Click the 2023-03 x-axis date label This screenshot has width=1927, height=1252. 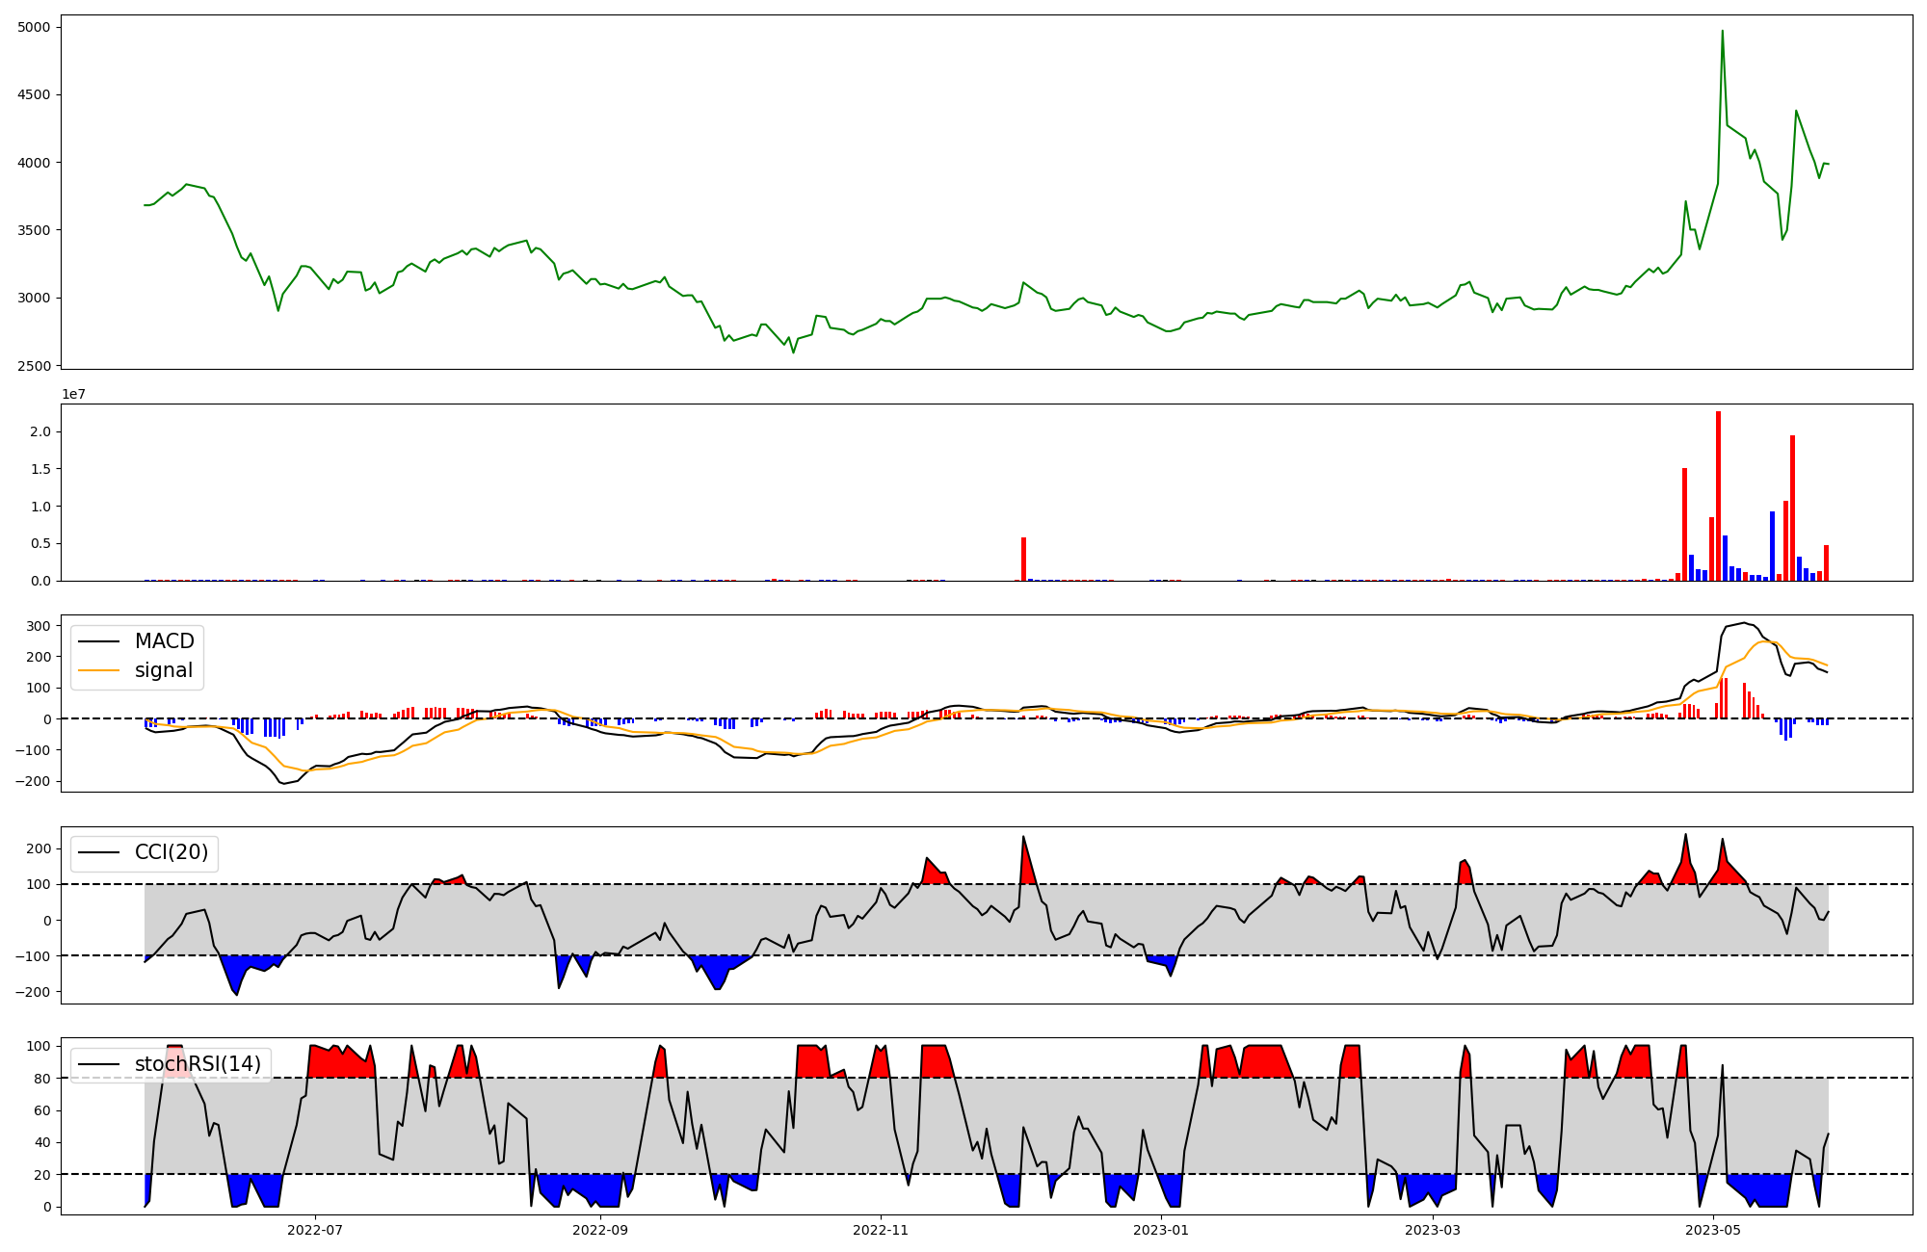[x=1433, y=1230]
